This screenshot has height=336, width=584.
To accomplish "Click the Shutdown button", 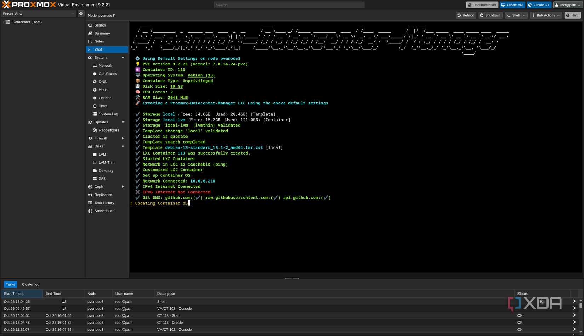I will tap(490, 15).
